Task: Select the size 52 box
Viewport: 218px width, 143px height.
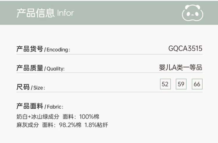Action: tap(165, 84)
